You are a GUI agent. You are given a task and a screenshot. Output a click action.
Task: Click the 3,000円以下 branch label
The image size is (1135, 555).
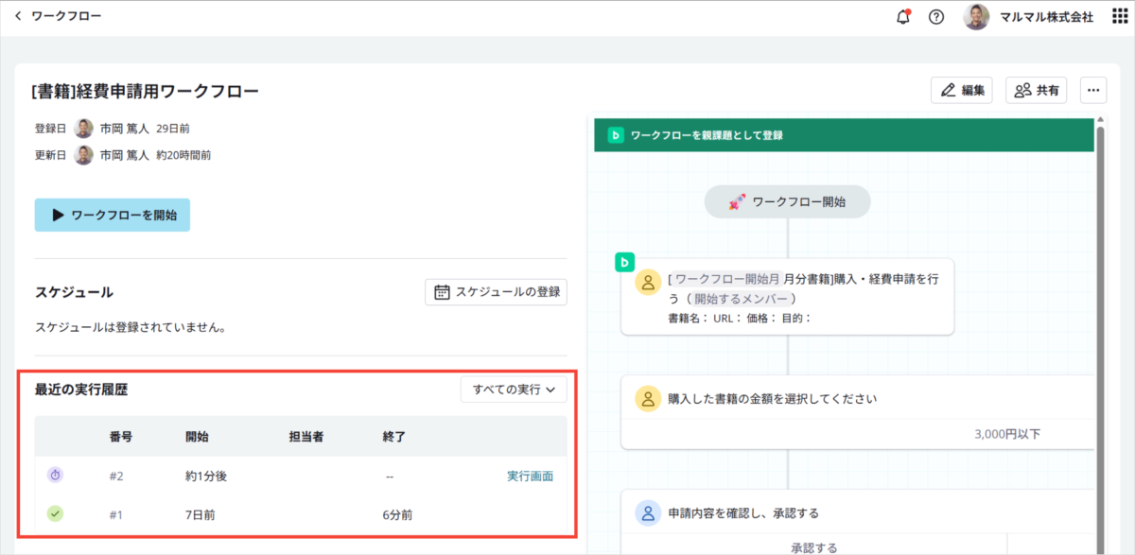click(1007, 435)
